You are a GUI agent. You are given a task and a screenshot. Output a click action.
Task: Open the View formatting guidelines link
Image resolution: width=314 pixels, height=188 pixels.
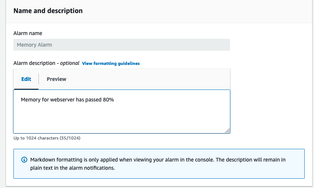[x=111, y=63]
